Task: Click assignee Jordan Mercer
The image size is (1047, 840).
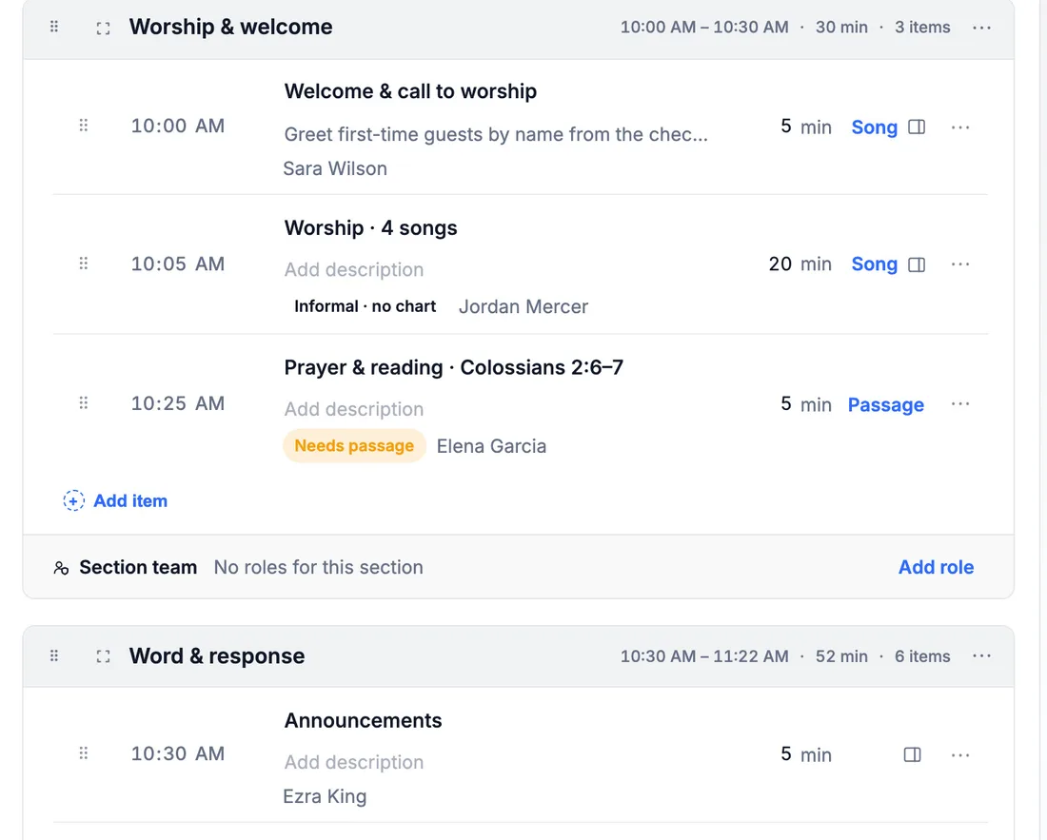Action: tap(523, 307)
